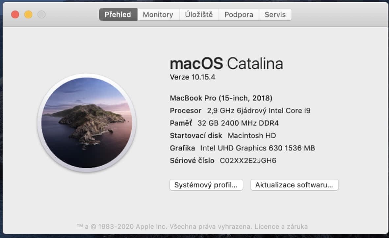Click the MacBook Pro (15-inch, 2018) model text

click(221, 98)
